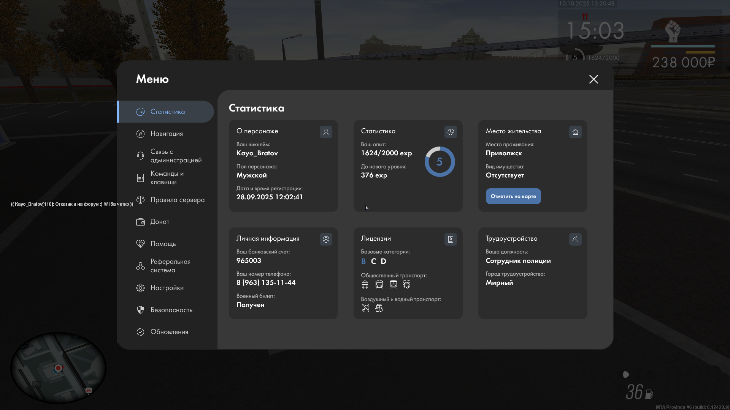
Task: Click the document icon in Лицензии card
Action: 451,239
